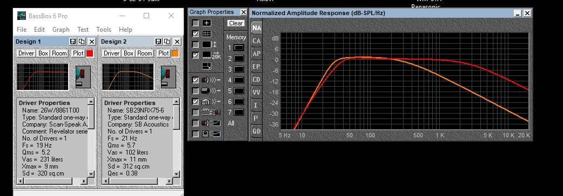Click the Design 2 speaker box icon
The width and height of the screenshot is (563, 196).
[x=169, y=76]
